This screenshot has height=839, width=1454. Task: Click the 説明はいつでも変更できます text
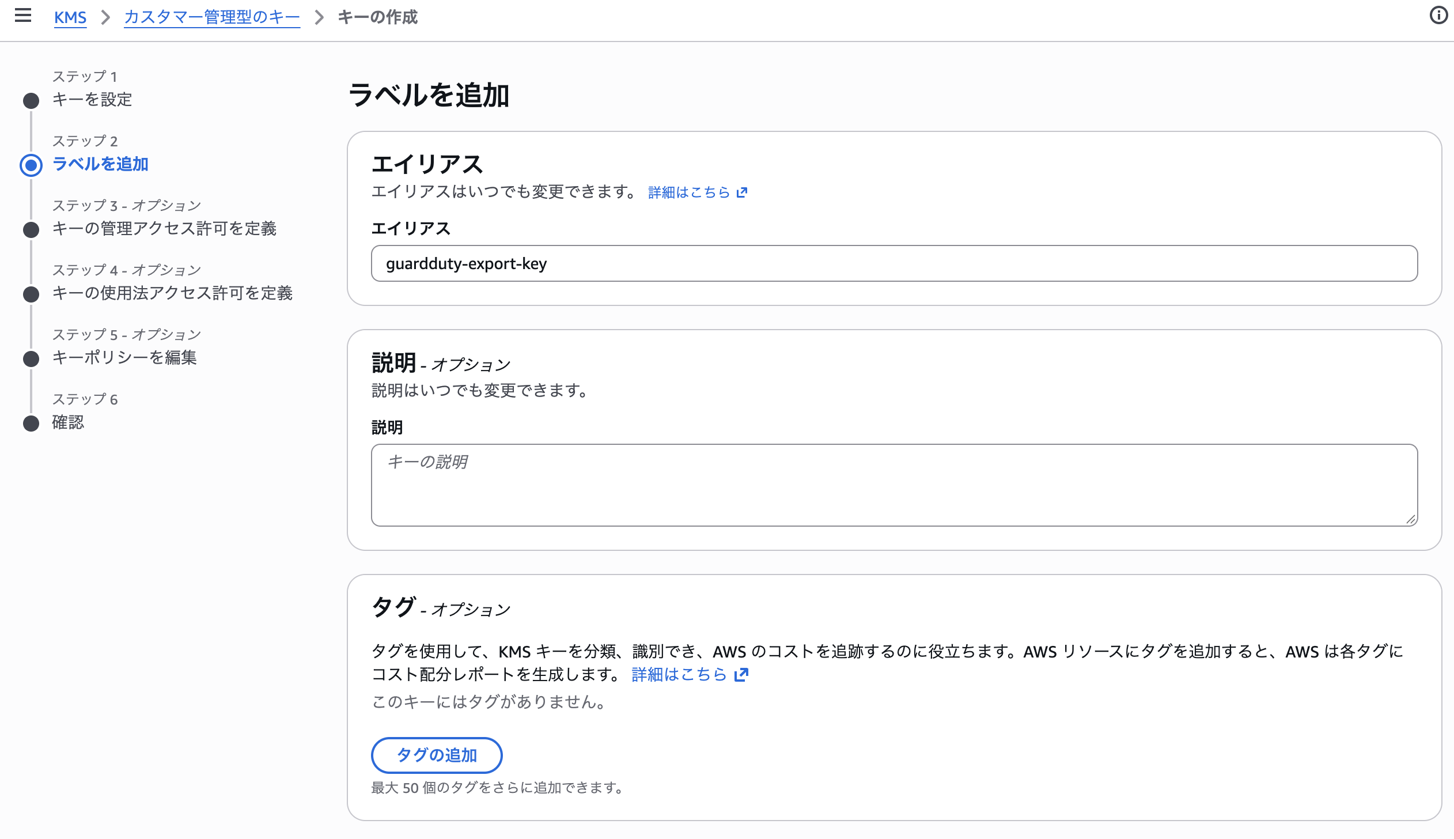coord(479,391)
